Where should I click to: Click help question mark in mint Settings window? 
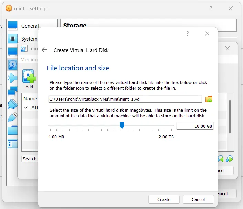(x=211, y=8)
